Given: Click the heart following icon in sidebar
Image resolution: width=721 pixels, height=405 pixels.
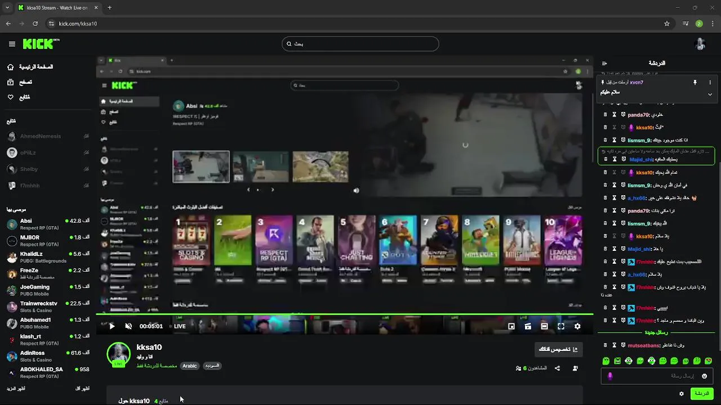Looking at the screenshot, I should (10, 97).
